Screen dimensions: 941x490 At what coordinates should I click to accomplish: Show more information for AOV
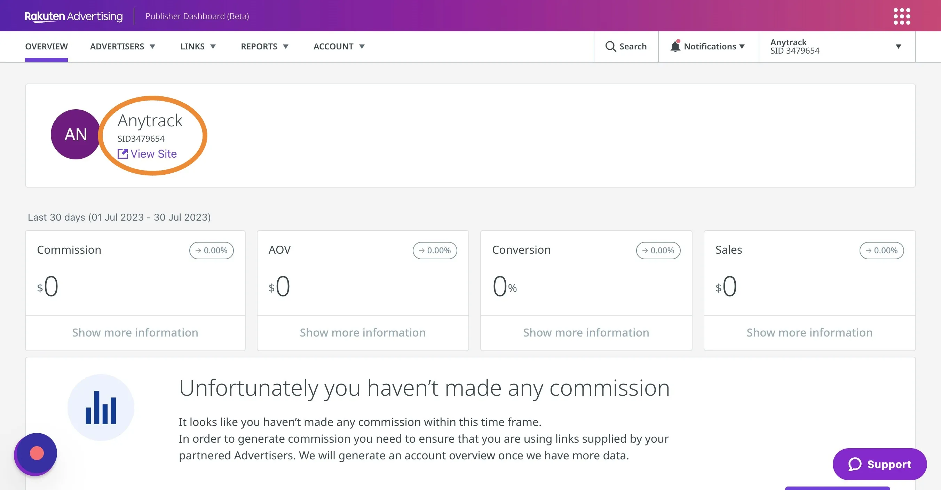click(x=363, y=332)
